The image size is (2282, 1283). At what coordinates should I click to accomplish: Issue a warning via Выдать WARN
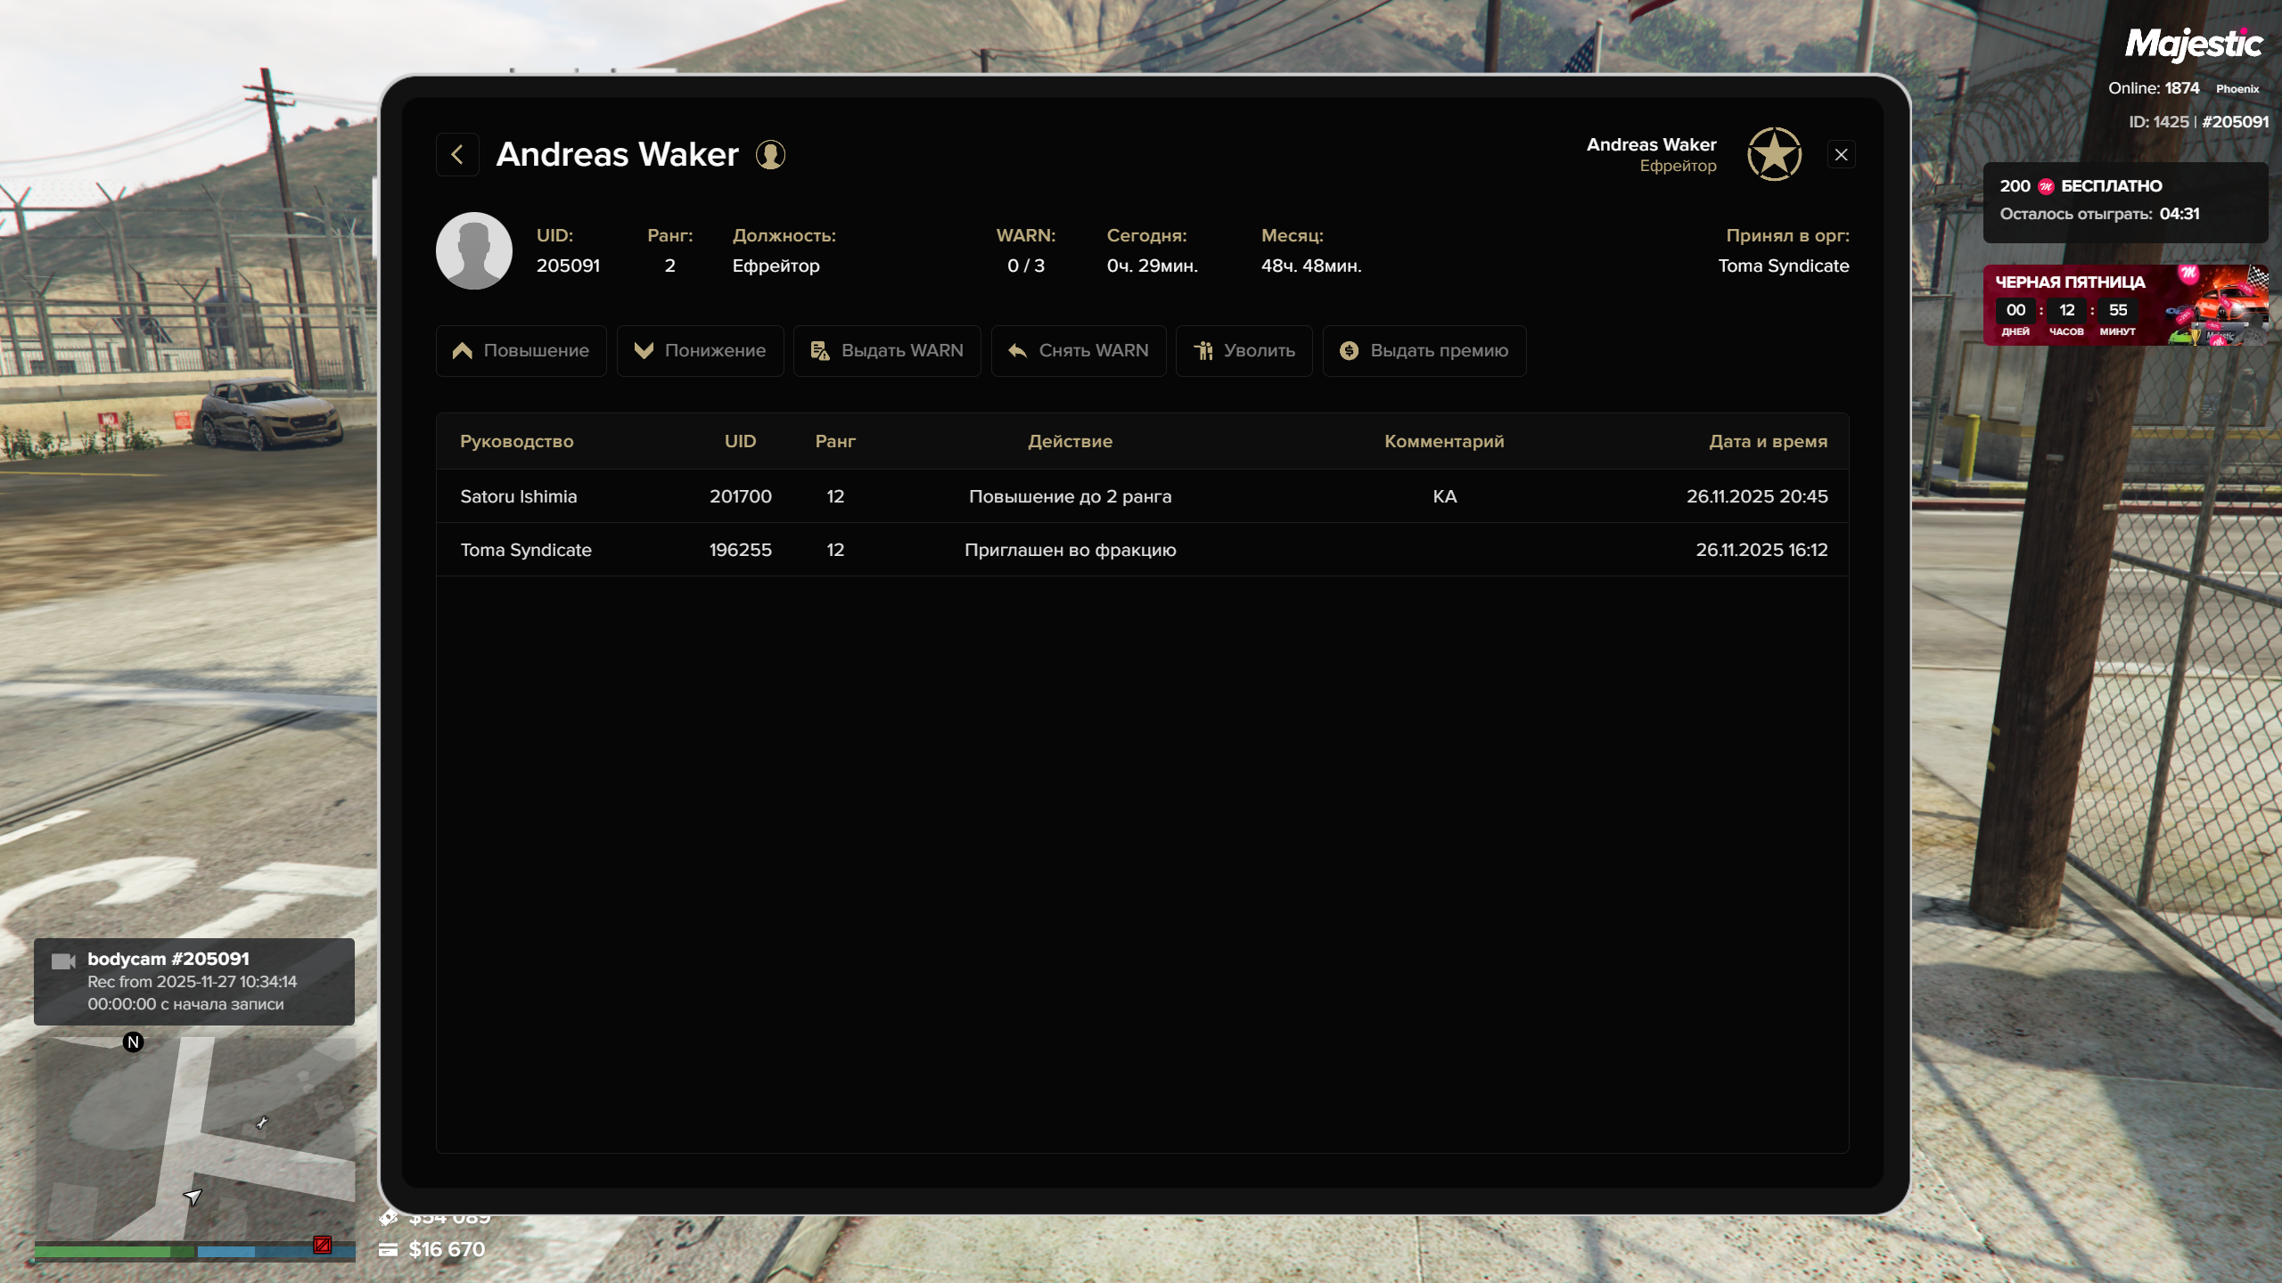click(887, 351)
